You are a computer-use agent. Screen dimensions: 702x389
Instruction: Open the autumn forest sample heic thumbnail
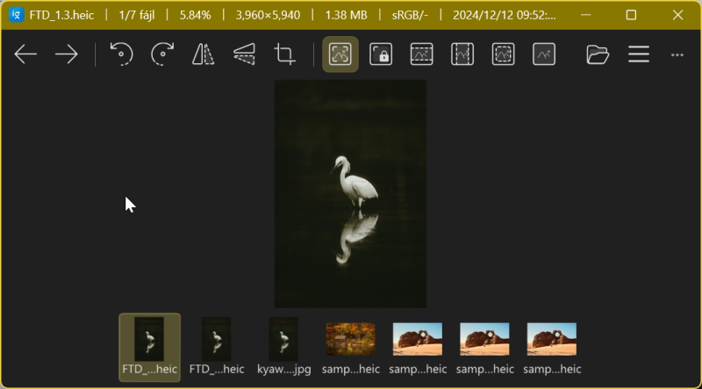(350, 348)
